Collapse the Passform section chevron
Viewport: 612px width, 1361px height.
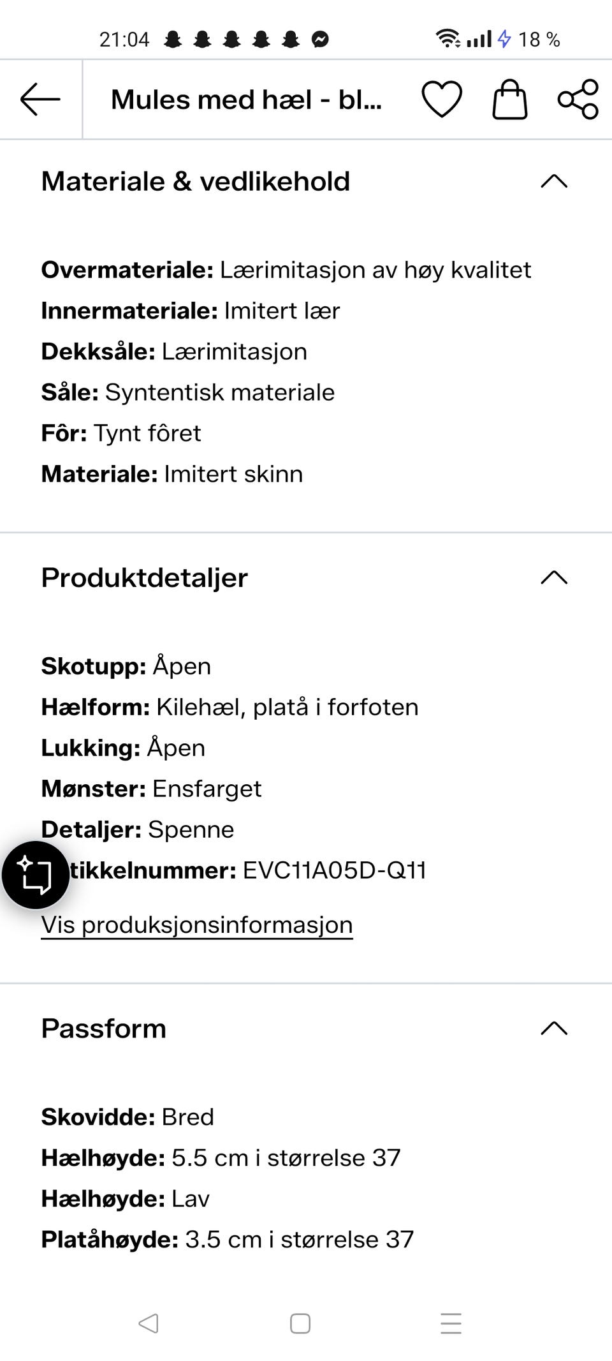coord(554,1028)
